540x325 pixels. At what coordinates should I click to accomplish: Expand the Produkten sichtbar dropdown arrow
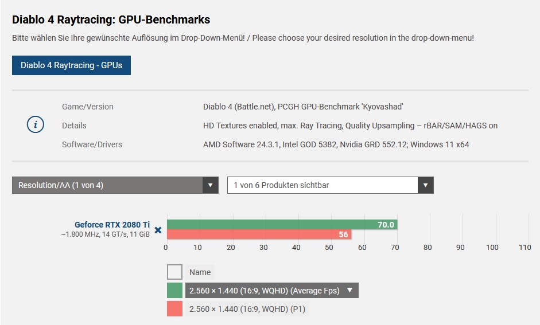pyautogui.click(x=426, y=185)
